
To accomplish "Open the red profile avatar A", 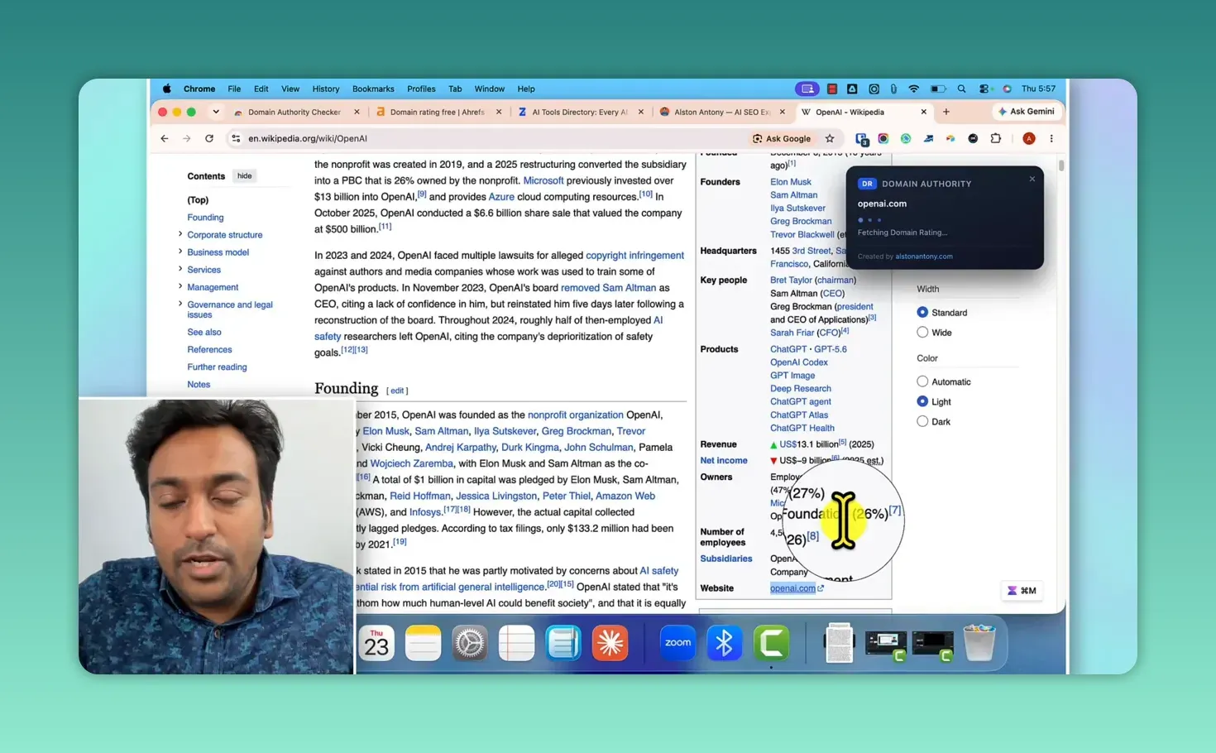I will click(x=1029, y=138).
